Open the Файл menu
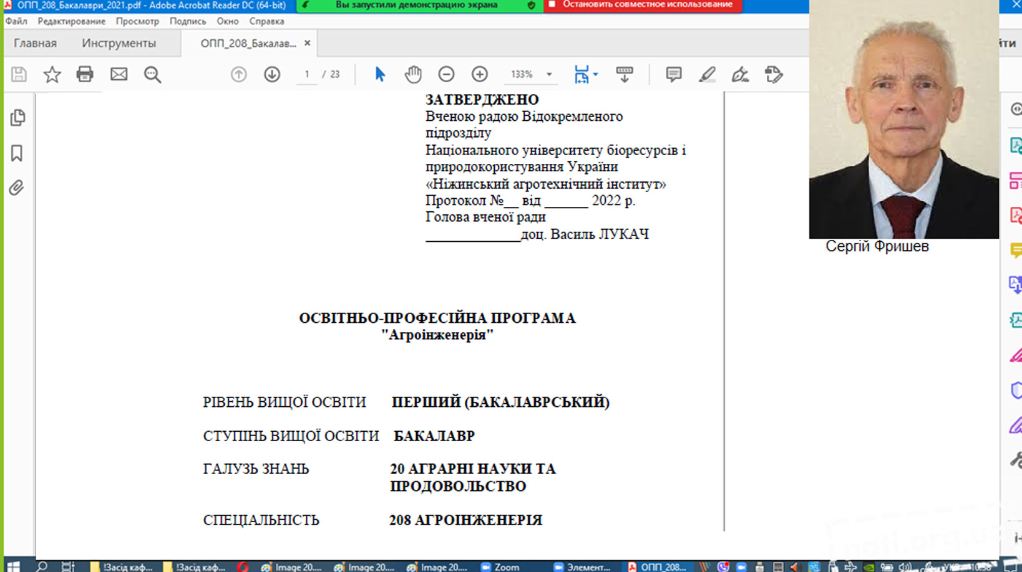Image resolution: width=1022 pixels, height=572 pixels. pyautogui.click(x=17, y=21)
